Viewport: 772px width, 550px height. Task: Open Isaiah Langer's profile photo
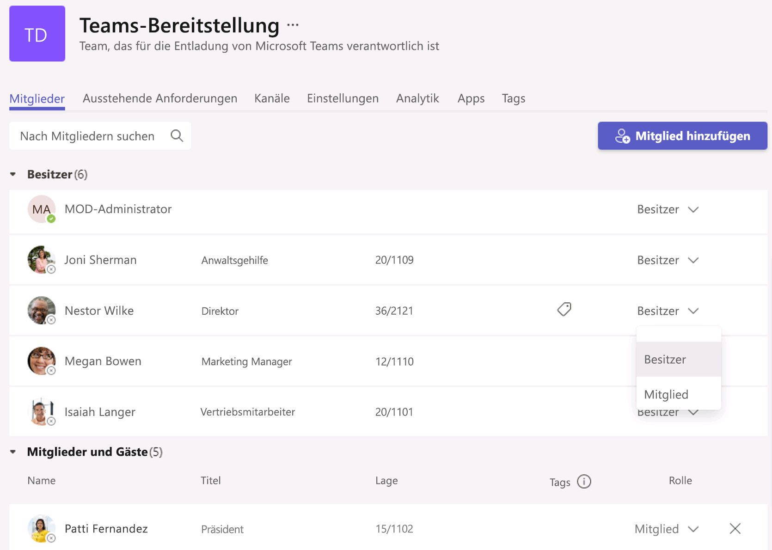click(42, 412)
